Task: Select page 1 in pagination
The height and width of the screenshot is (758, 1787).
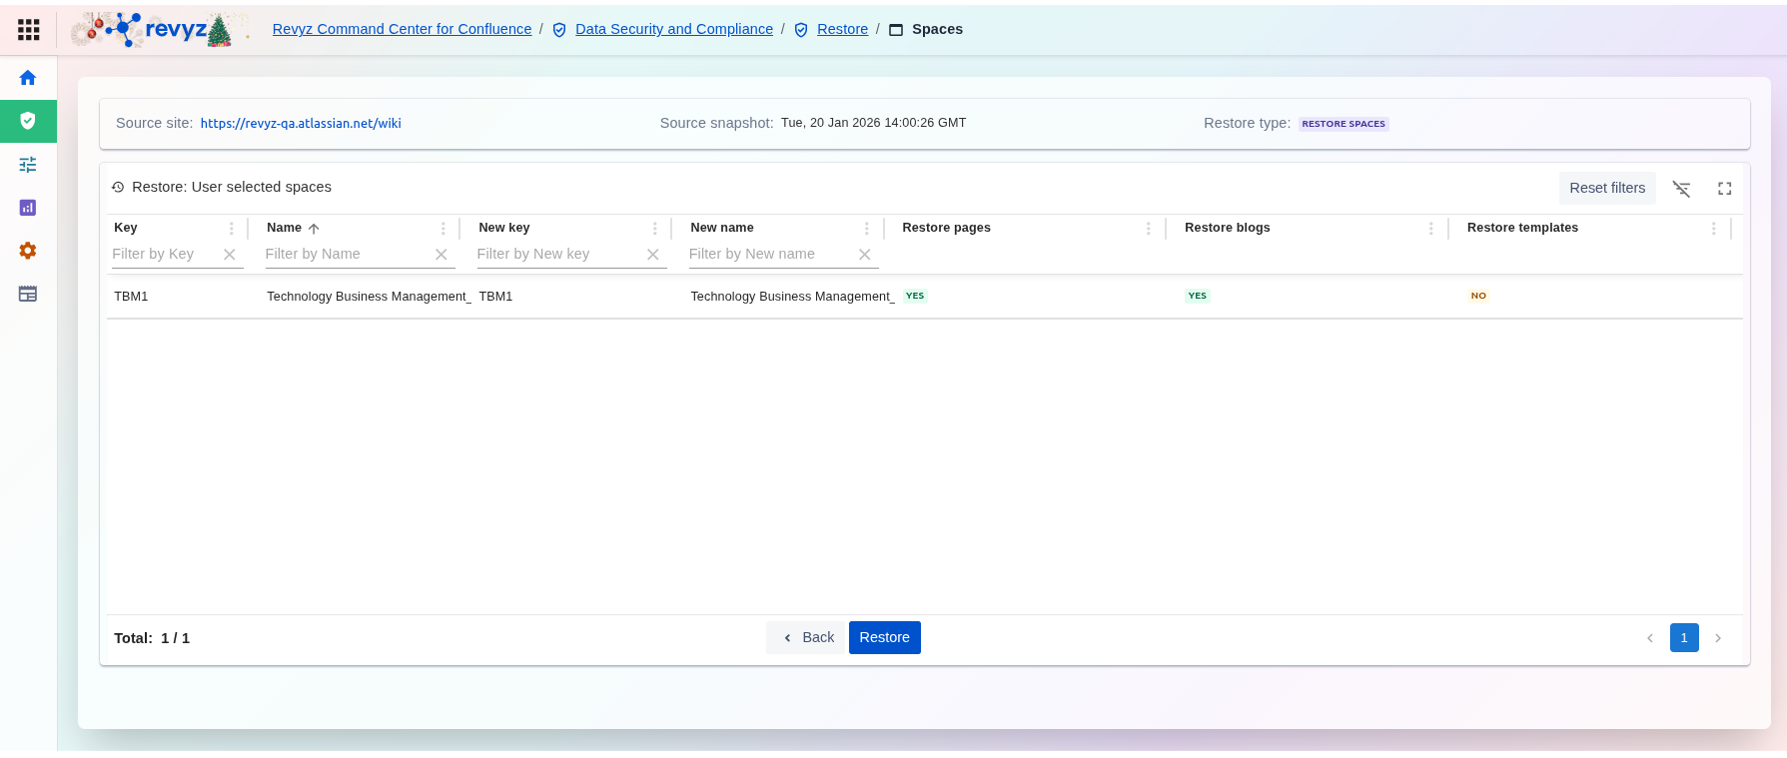Action: point(1683,637)
